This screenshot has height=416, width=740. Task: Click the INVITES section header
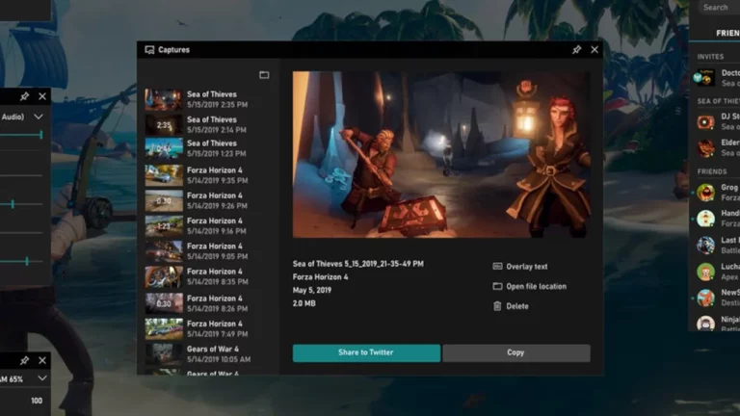tap(710, 57)
